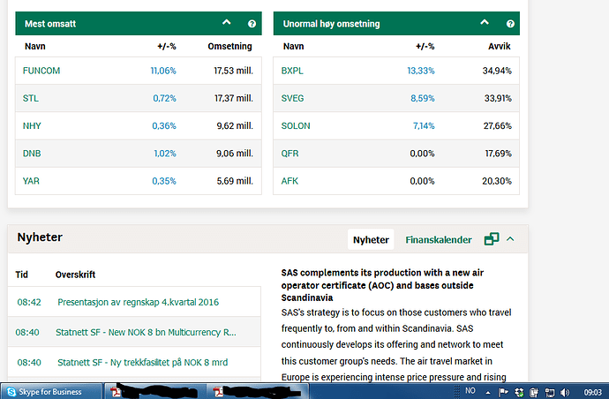The width and height of the screenshot is (609, 399).
Task: Open Dropbox tray icon
Action: point(519,393)
